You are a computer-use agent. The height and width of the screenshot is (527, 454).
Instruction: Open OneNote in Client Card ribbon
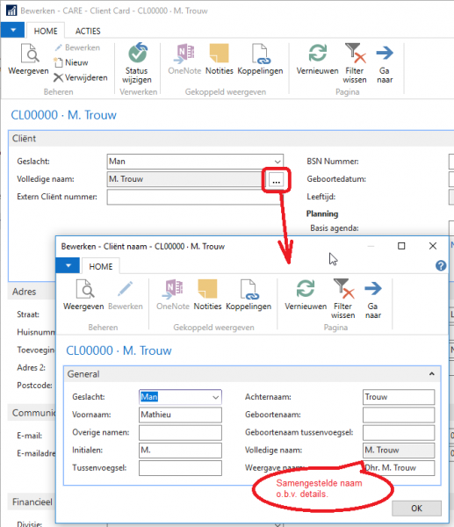[184, 59]
